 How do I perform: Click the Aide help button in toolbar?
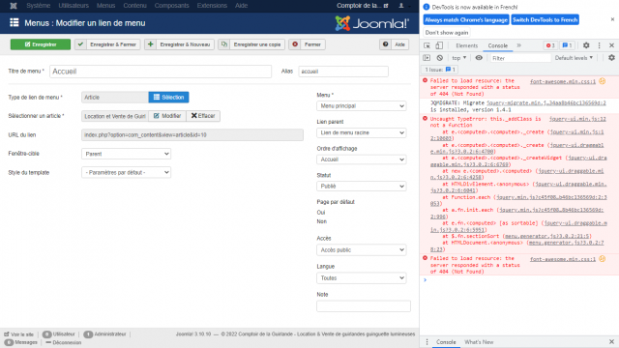(x=395, y=44)
